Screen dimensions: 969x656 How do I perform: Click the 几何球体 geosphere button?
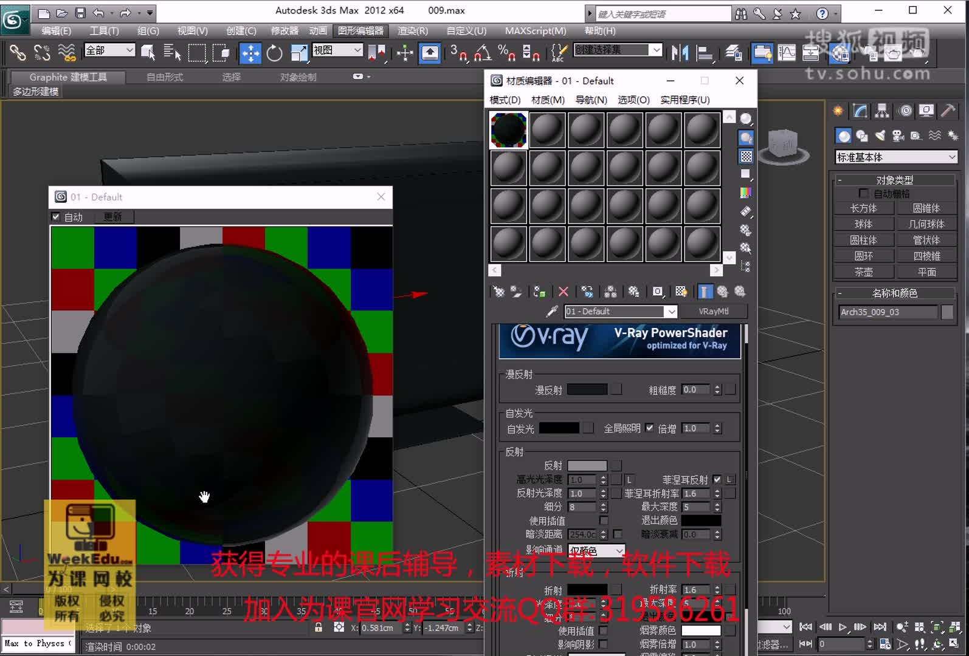926,224
